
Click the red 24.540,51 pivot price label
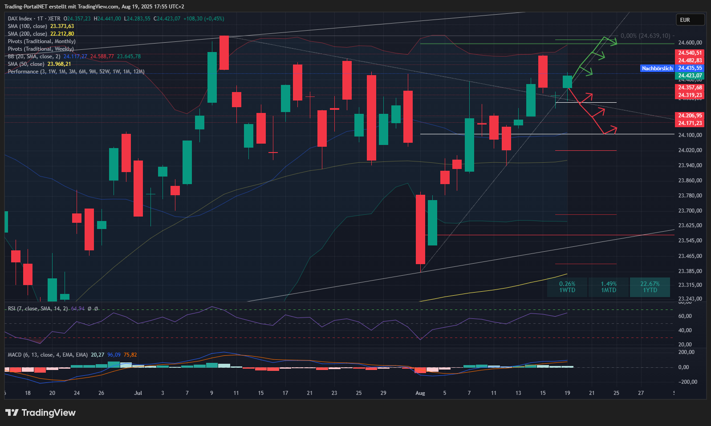tap(690, 53)
